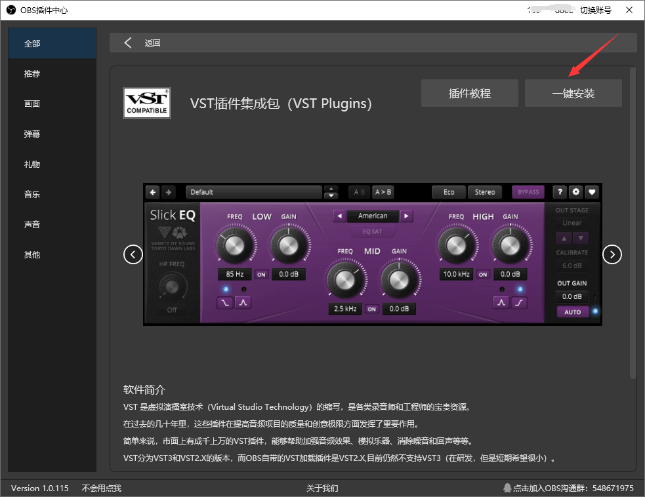Switch to the 画面 category
The height and width of the screenshot is (497, 645).
52,104
